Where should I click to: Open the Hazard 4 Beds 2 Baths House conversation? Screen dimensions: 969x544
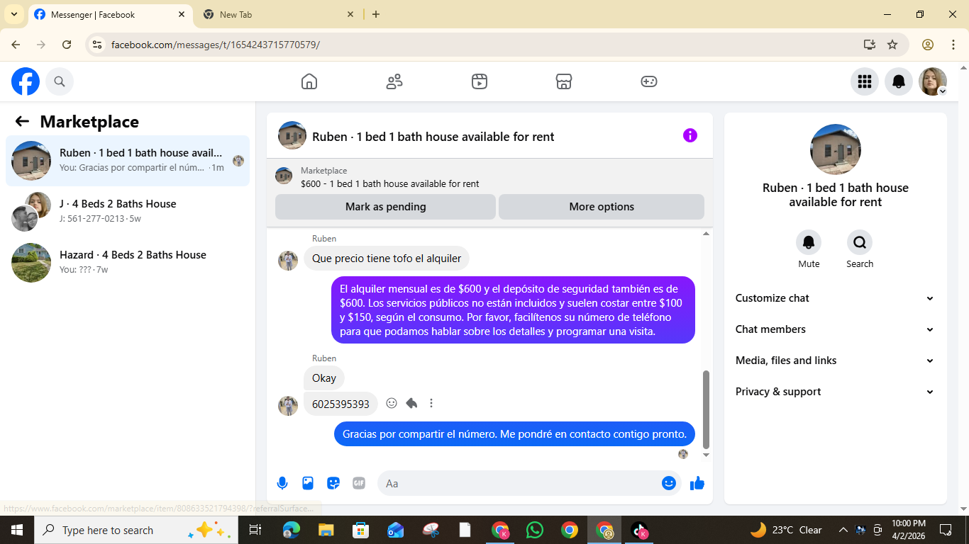coord(128,263)
